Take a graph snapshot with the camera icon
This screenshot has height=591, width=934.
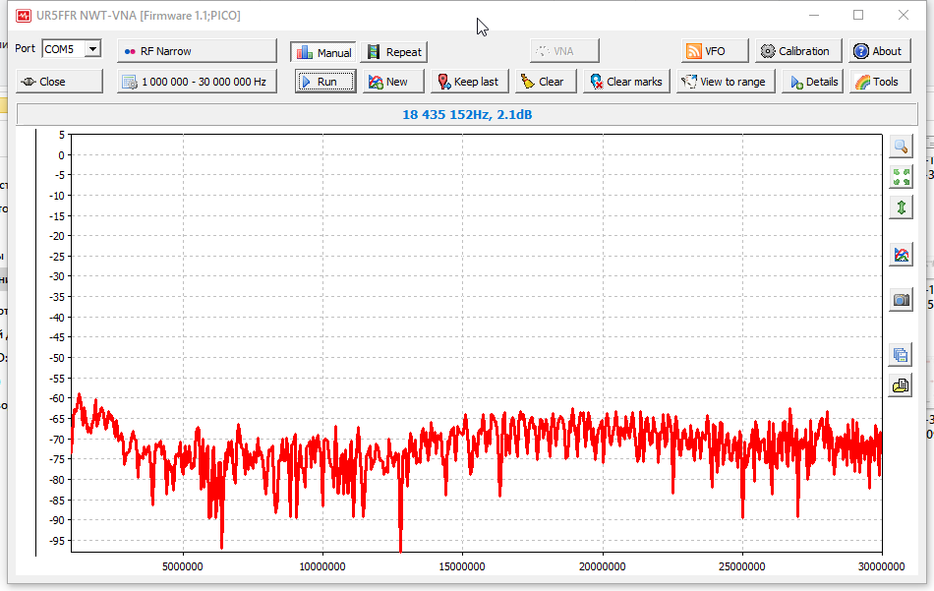(x=901, y=300)
